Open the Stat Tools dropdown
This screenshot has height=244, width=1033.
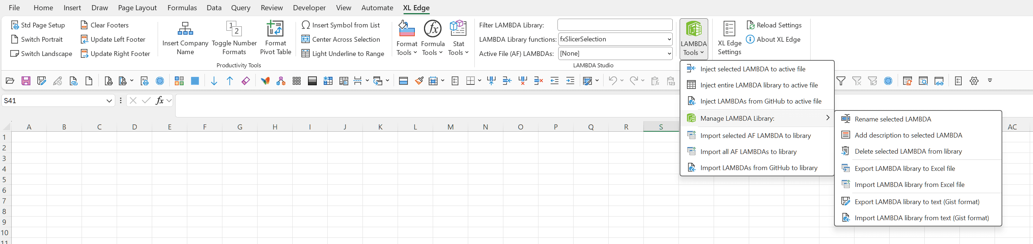coord(458,38)
